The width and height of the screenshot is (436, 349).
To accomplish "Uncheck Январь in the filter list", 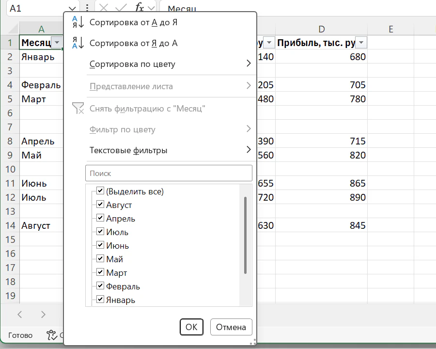I will [100, 300].
